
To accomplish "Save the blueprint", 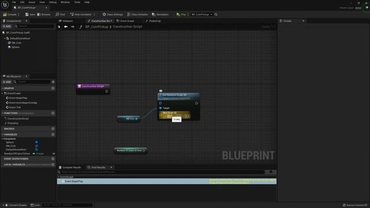I will [x=30, y=14].
